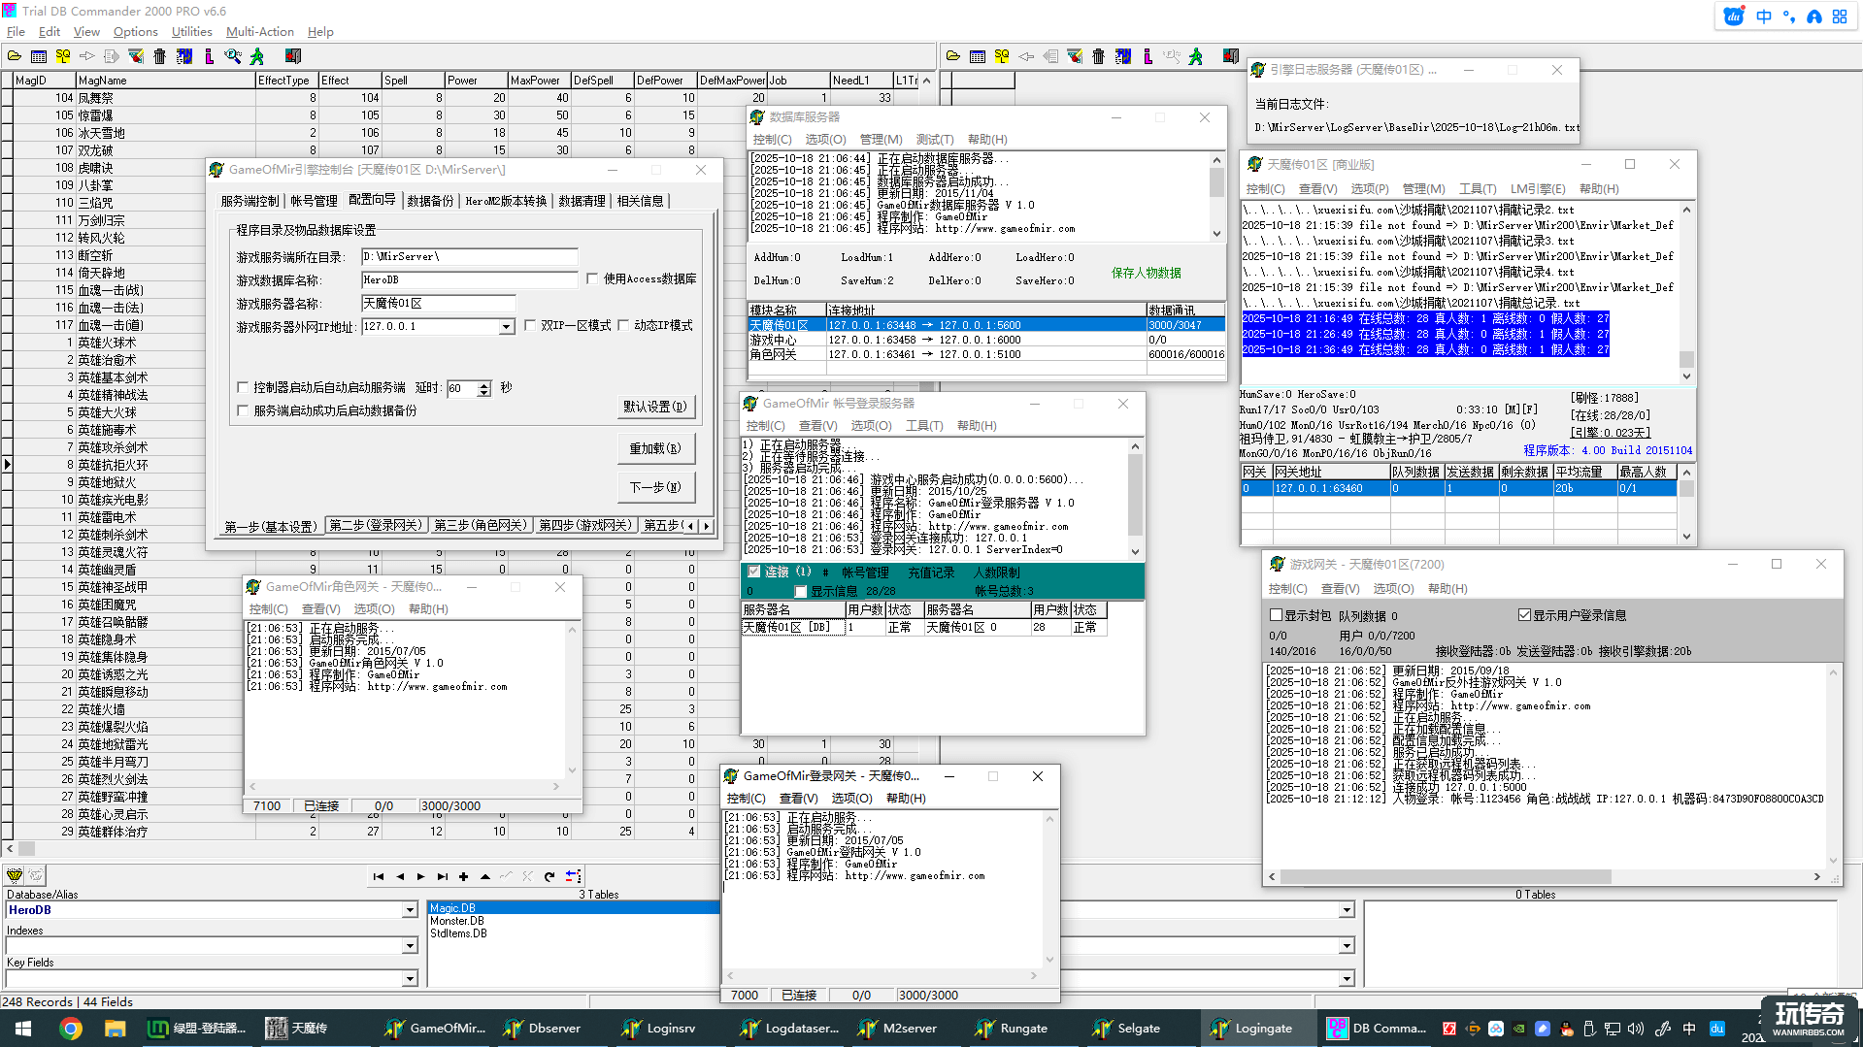Click the plus insert record navigator button
The height and width of the screenshot is (1047, 1863).
pyautogui.click(x=464, y=876)
